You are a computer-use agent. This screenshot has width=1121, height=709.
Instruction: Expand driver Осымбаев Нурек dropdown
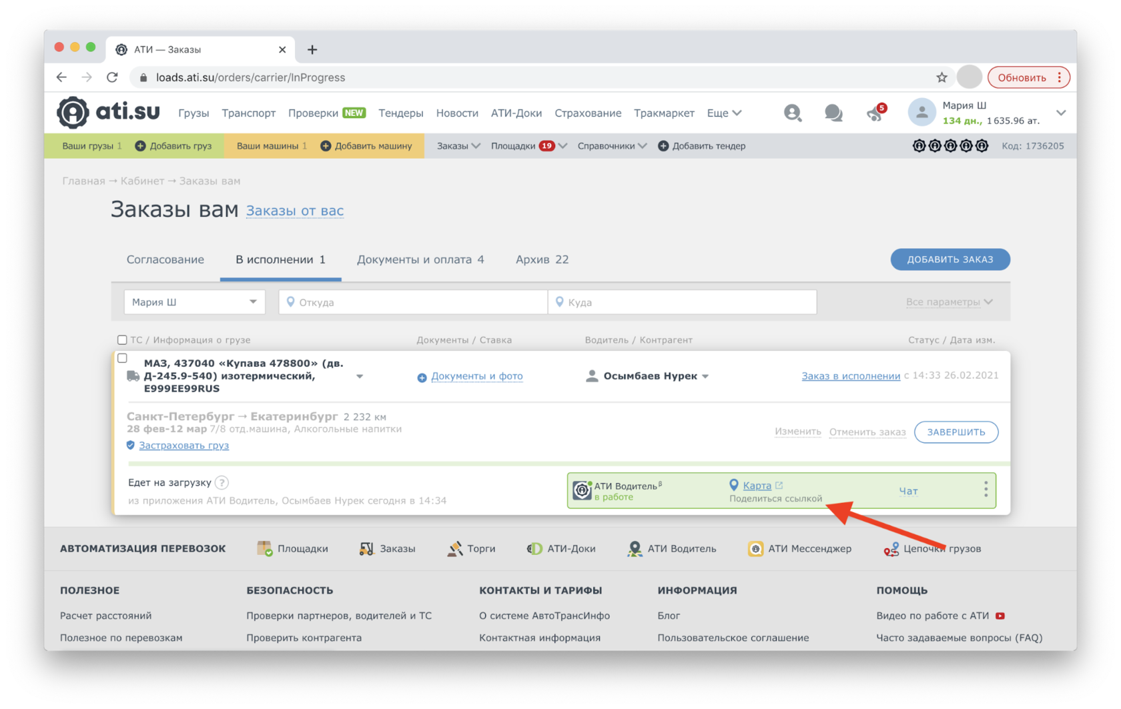(x=705, y=377)
